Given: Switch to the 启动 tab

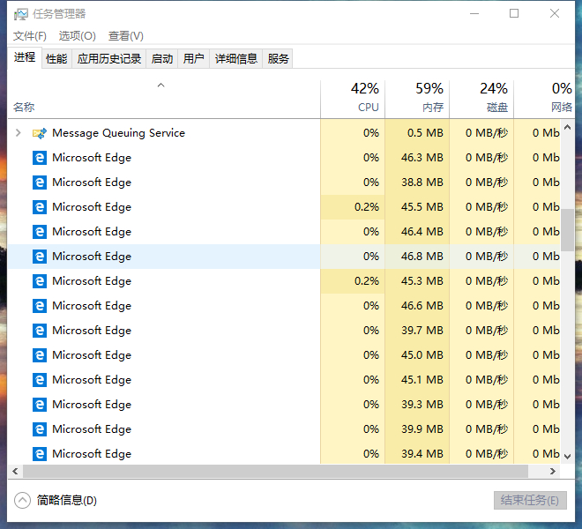Looking at the screenshot, I should [162, 59].
